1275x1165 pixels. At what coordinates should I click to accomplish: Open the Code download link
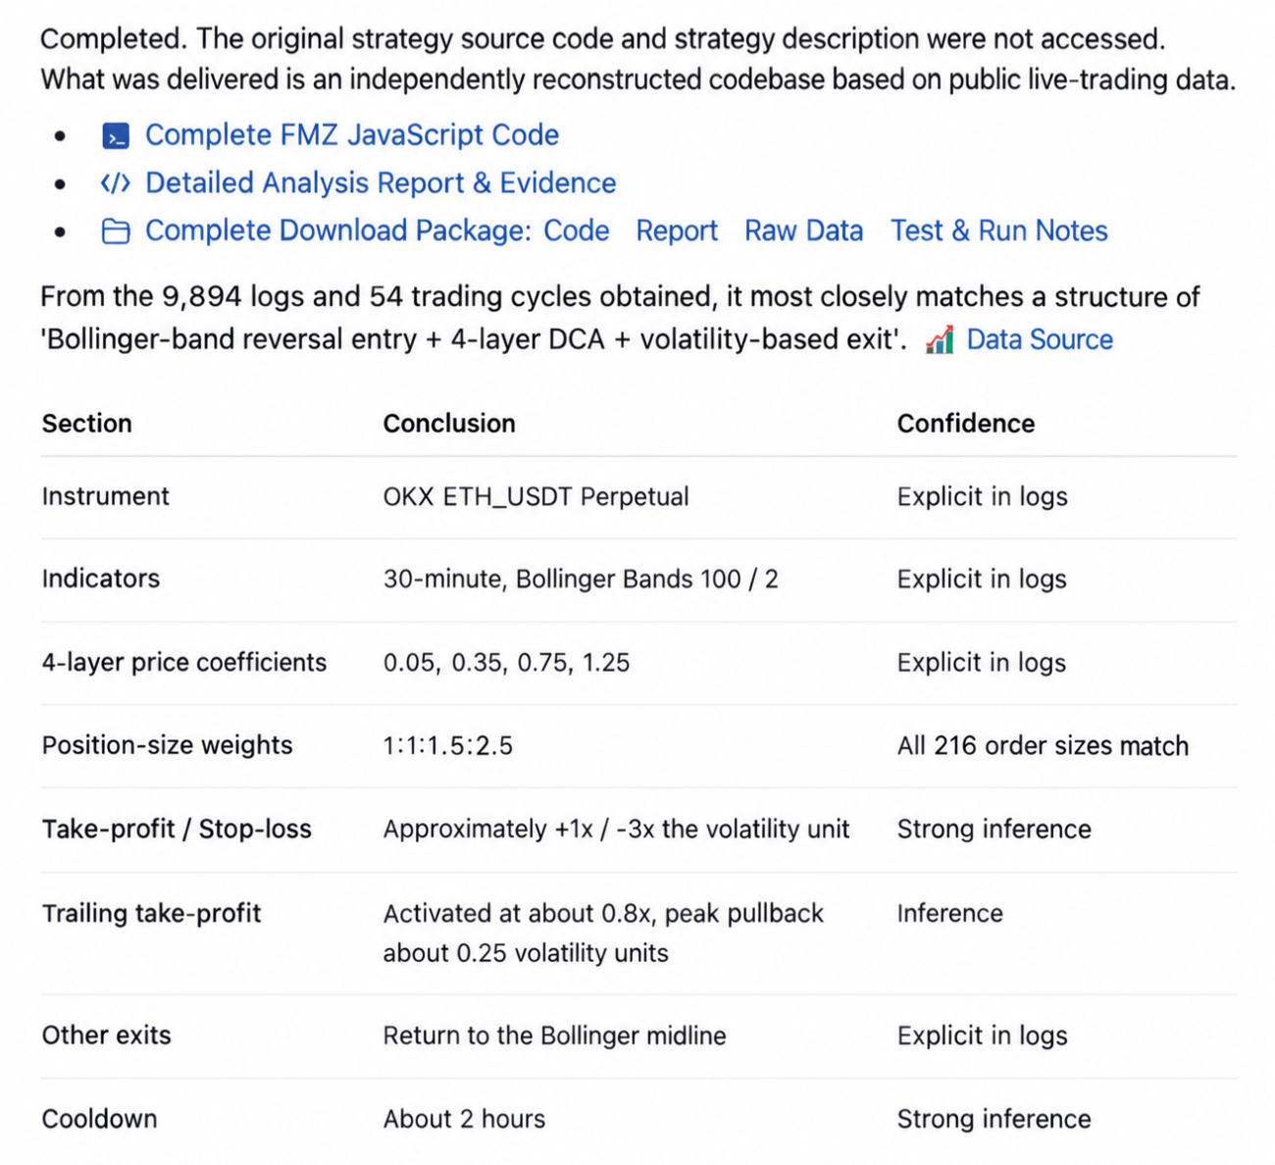coord(577,231)
